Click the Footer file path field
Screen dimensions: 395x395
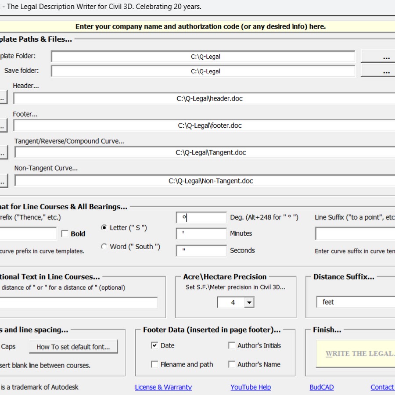tap(204, 125)
